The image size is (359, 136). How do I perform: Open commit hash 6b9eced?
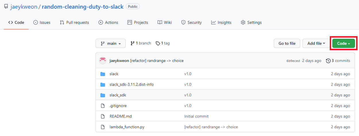[x=293, y=61]
